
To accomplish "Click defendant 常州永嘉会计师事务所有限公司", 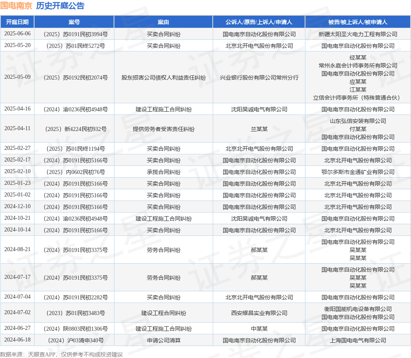I will (358, 65).
